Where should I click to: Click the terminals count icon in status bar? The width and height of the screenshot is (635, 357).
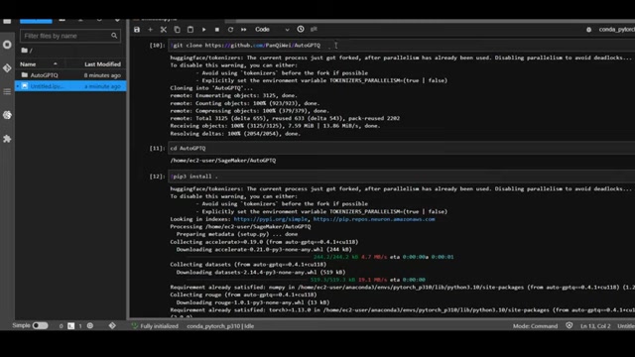70,326
